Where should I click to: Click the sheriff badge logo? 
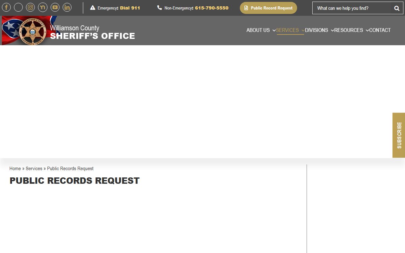click(x=33, y=31)
